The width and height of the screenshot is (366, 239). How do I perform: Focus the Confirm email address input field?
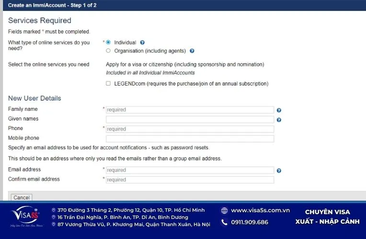(x=190, y=180)
